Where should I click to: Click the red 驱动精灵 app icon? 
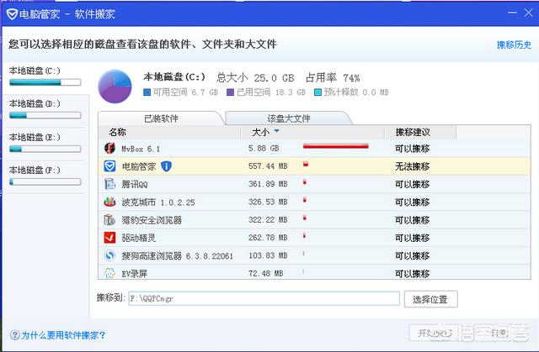pos(109,238)
